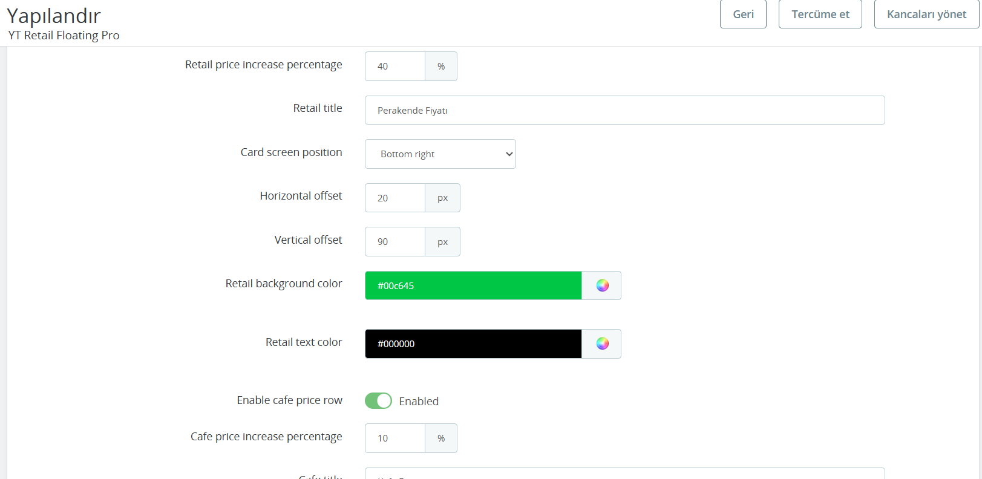Click the px suffix beside Vertical offset
The height and width of the screenshot is (479, 982).
[x=442, y=242]
